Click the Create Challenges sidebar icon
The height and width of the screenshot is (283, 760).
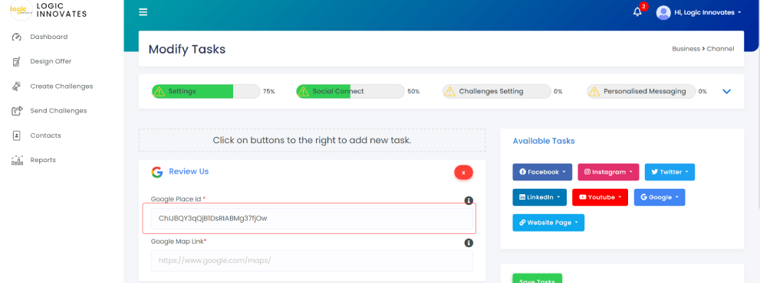pyautogui.click(x=16, y=86)
